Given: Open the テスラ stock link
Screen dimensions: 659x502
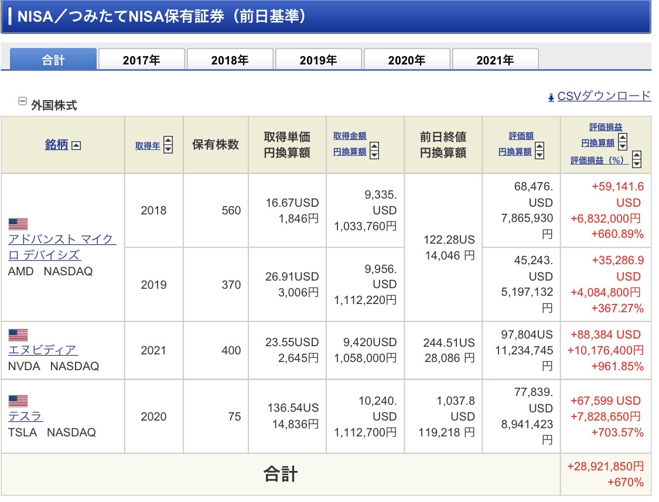Looking at the screenshot, I should (25, 416).
